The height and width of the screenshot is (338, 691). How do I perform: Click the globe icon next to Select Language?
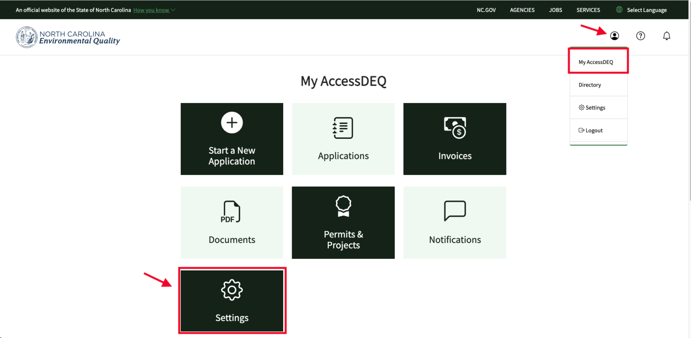tap(619, 9)
